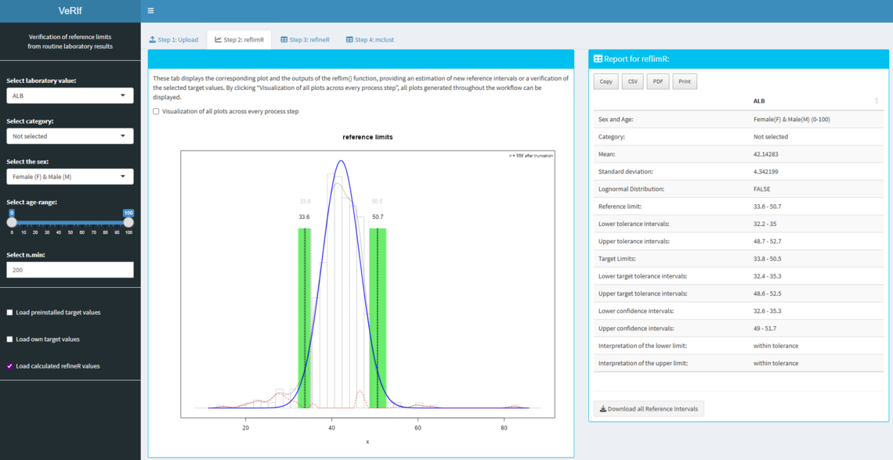The width and height of the screenshot is (893, 460).
Task: Open the sex selection dropdown
Action: tap(70, 177)
